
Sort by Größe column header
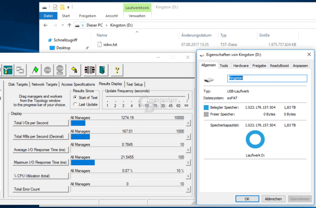click(265, 35)
